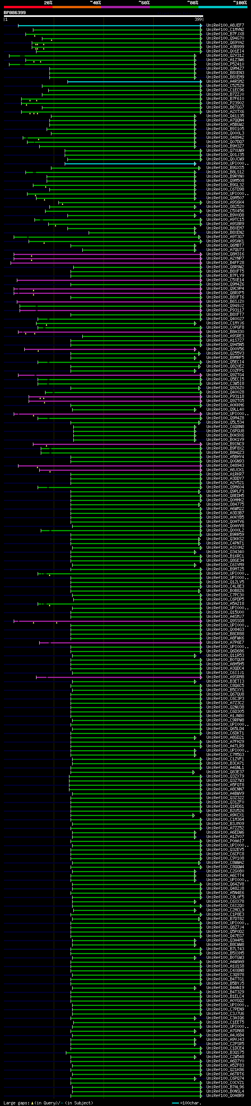
Task: Select the UniRef100_B6SJZ0 entry
Action: coord(225,301)
